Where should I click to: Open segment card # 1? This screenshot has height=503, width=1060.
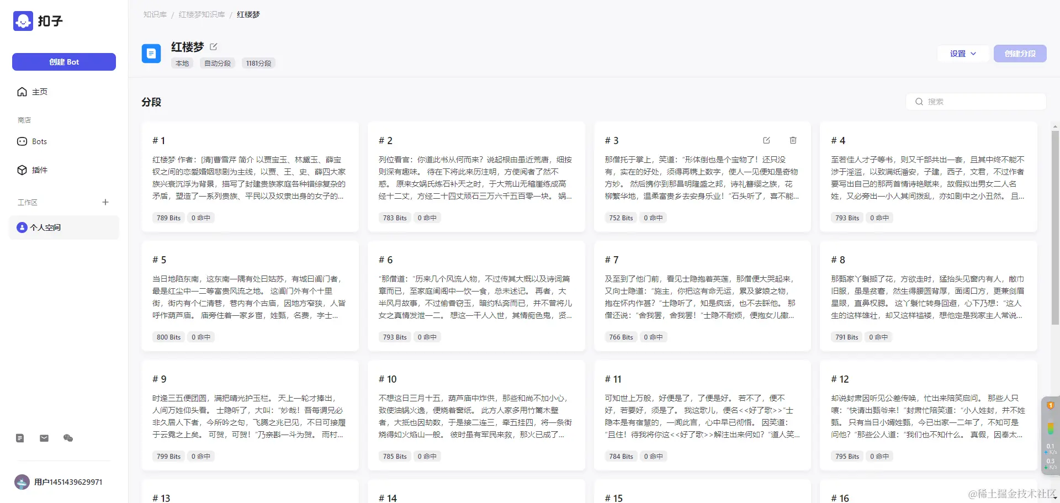250,177
